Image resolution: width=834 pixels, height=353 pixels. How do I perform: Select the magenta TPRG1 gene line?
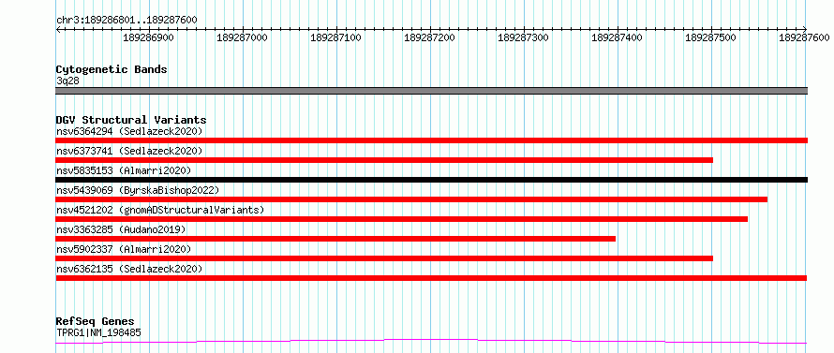click(x=431, y=342)
